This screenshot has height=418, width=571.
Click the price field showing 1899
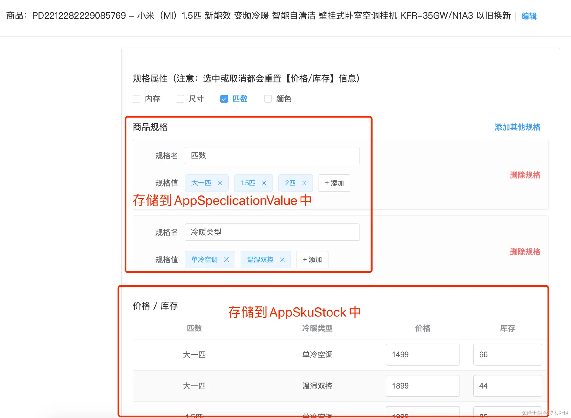pyautogui.click(x=422, y=386)
